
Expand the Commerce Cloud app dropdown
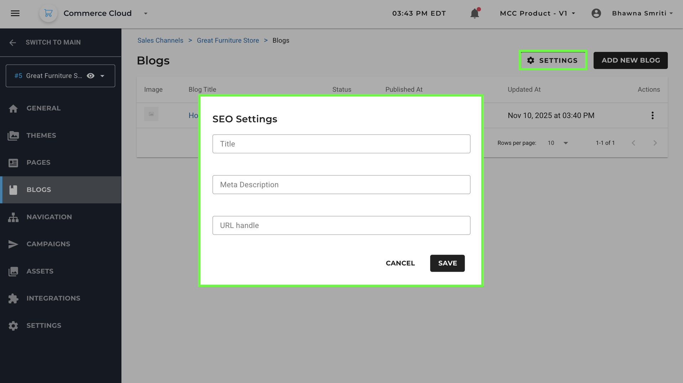click(x=145, y=14)
